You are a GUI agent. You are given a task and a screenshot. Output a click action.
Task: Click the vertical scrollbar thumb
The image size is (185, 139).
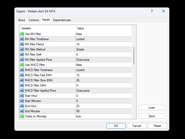pyautogui.click(x=134, y=56)
